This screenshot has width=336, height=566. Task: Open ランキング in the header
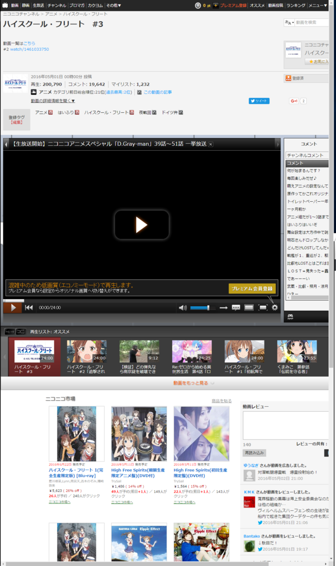[296, 6]
